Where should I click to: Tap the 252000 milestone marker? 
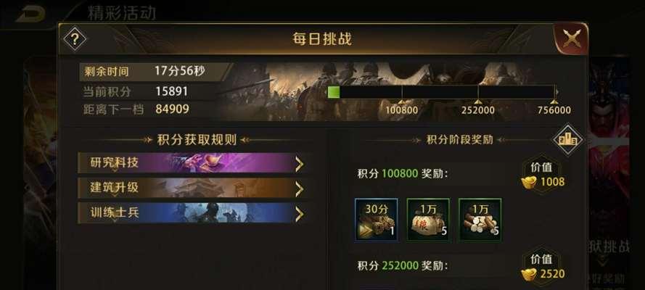click(x=477, y=107)
